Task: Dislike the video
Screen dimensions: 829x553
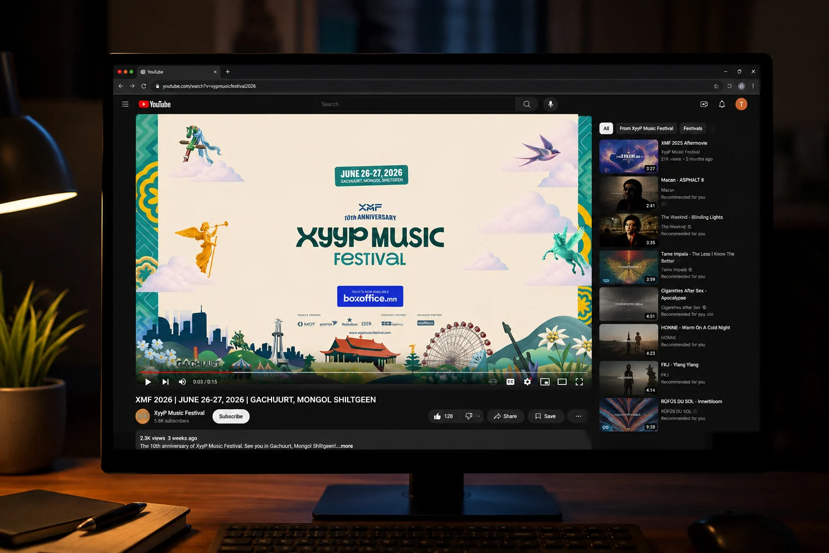Action: [470, 416]
